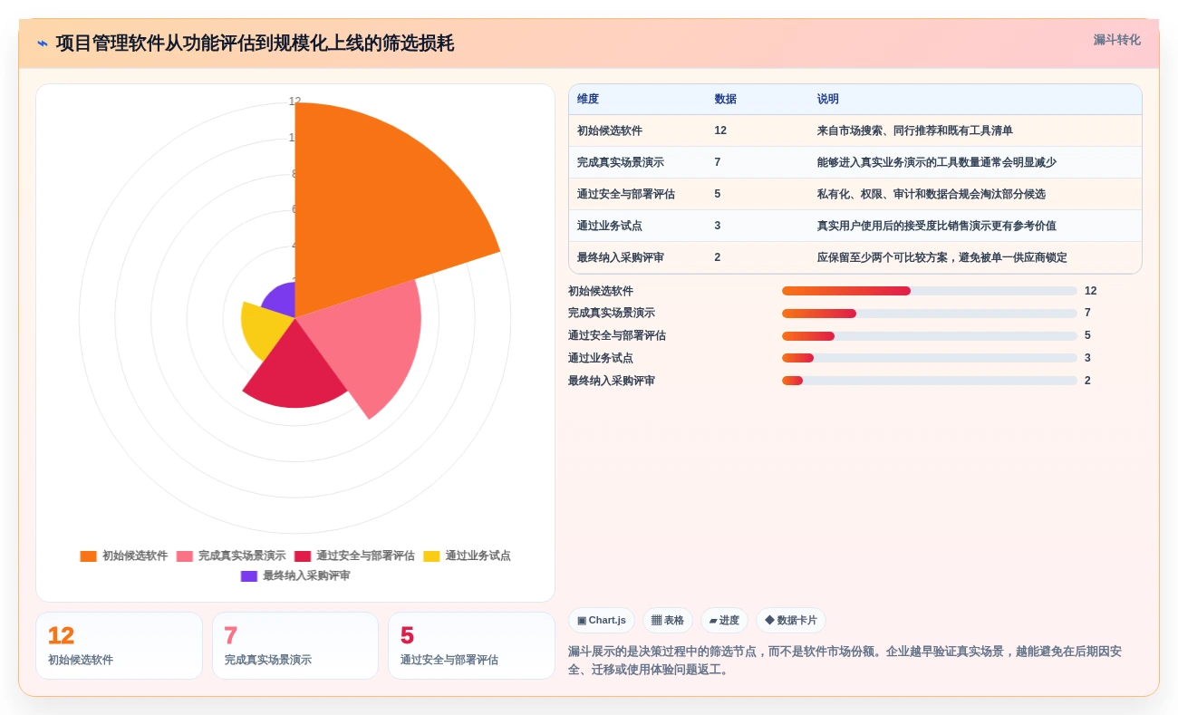Click the purple polar chart segment
Viewport: 1178px width, 715px height.
[283, 303]
